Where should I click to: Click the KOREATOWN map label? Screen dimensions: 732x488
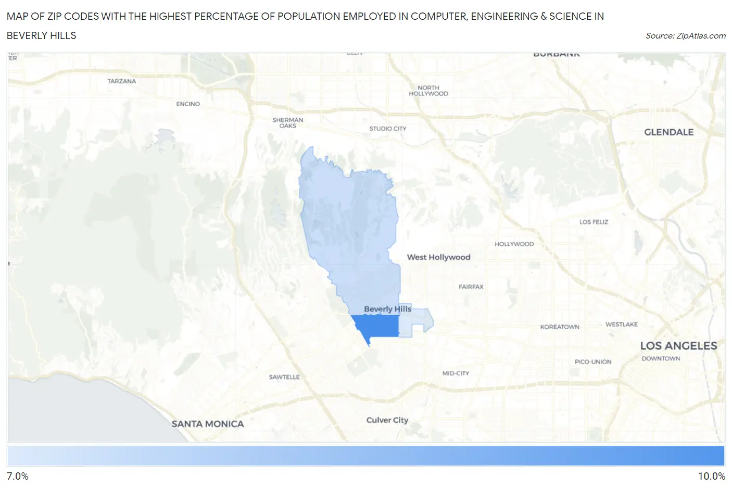coord(560,327)
